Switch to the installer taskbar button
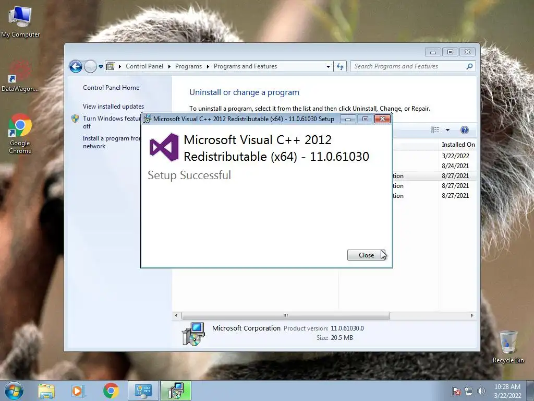Image resolution: width=534 pixels, height=401 pixels. (176, 391)
